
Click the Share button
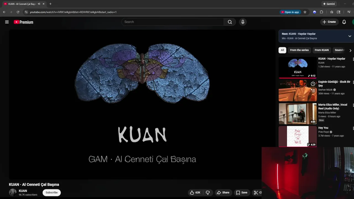tap(223, 193)
